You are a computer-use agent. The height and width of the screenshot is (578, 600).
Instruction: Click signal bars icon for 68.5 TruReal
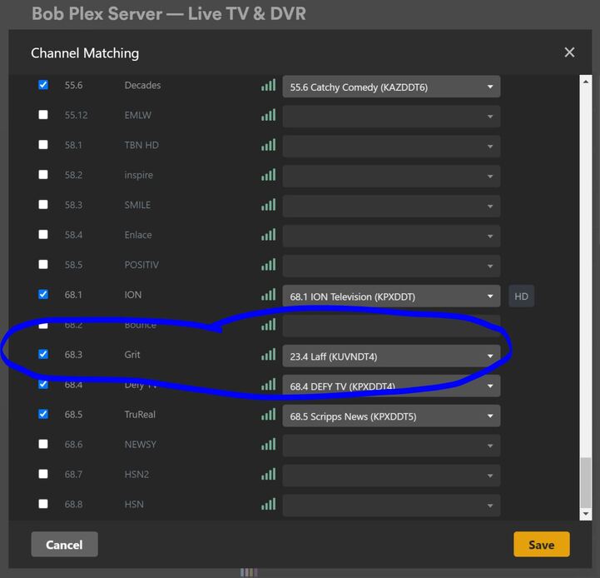[268, 414]
